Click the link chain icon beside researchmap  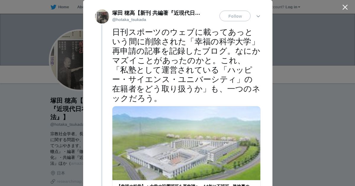tap(53, 181)
